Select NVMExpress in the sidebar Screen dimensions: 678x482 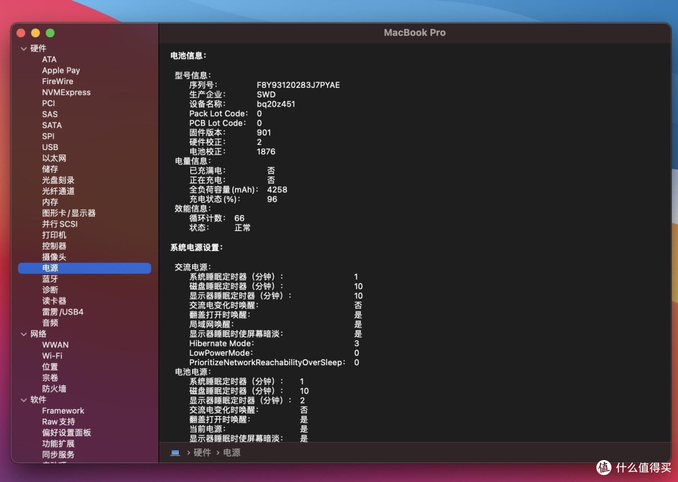66,92
